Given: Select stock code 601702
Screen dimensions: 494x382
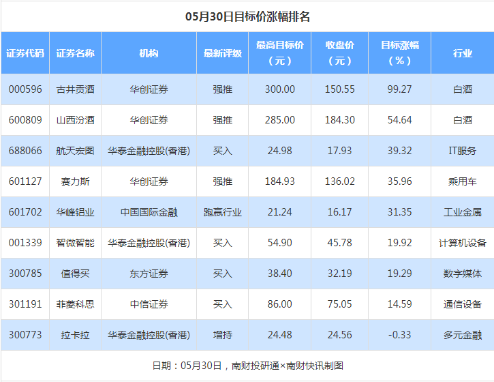Looking at the screenshot, I should 25,212.
